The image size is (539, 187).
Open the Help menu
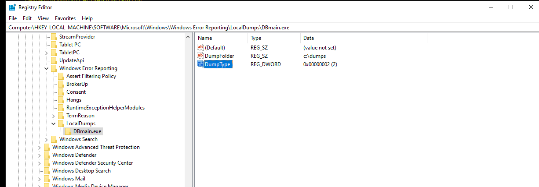point(87,18)
